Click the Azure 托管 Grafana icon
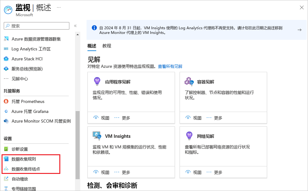Viewport: 308px width, 191px height. [6, 111]
